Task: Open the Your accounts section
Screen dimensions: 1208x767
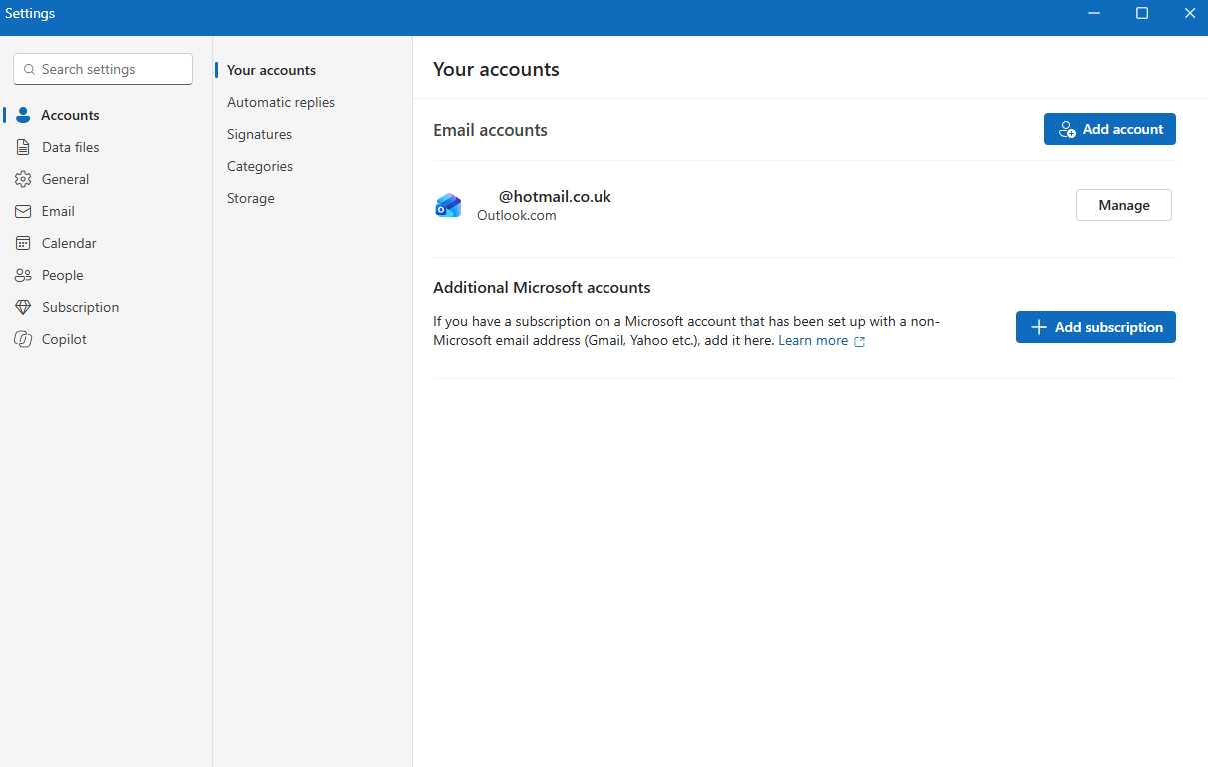Action: [271, 70]
